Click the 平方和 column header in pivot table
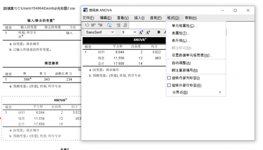Viewport: 263px width, 150px height. click(118, 46)
